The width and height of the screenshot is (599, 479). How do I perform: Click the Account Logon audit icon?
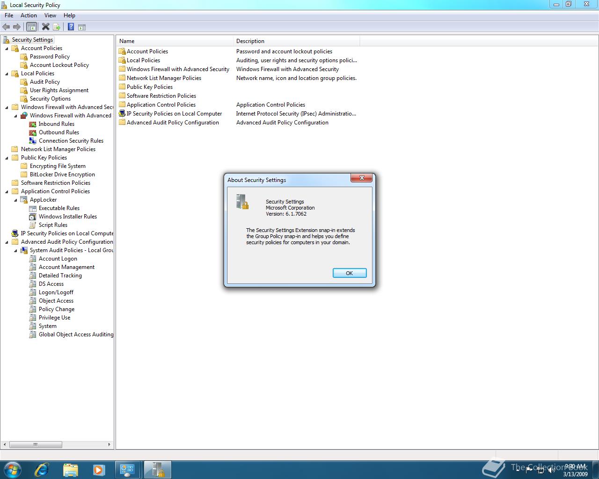33,259
